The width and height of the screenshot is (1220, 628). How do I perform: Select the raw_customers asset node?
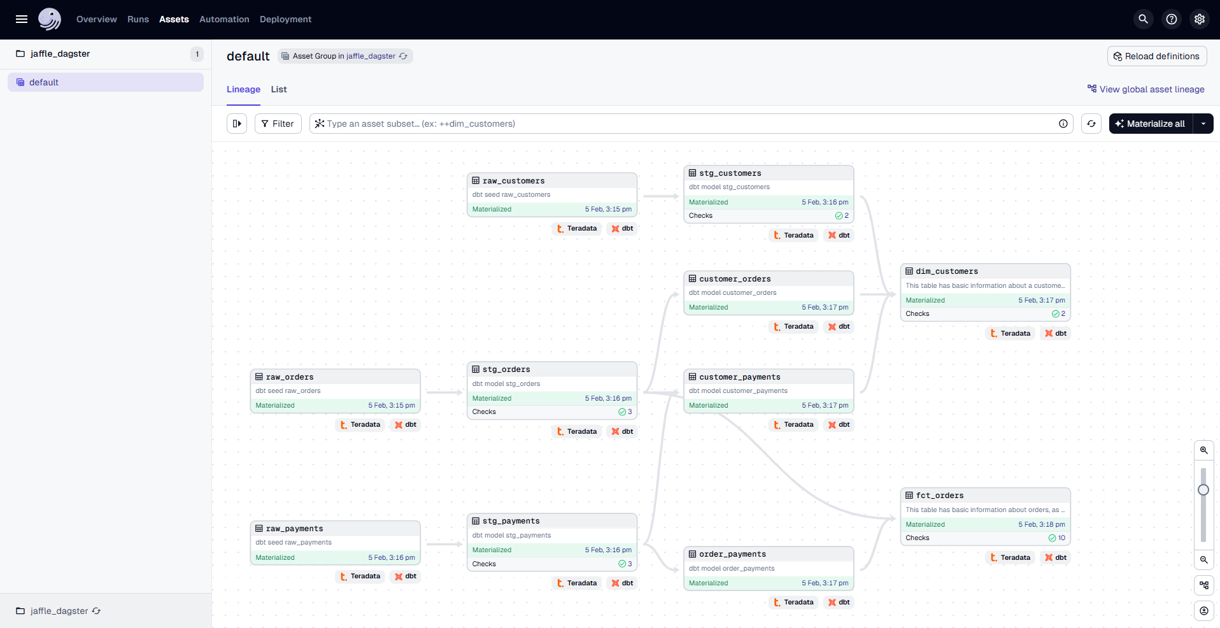[552, 194]
